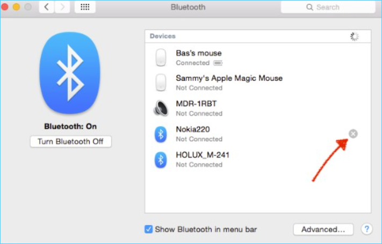Click the Nokia220 Bluetooth icon
This screenshot has height=244, width=382.
point(161,134)
